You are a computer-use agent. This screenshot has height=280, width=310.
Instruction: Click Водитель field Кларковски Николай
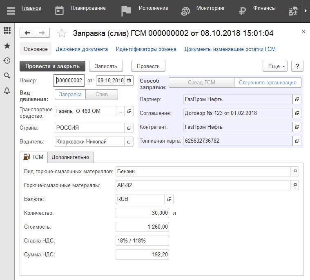90,142
